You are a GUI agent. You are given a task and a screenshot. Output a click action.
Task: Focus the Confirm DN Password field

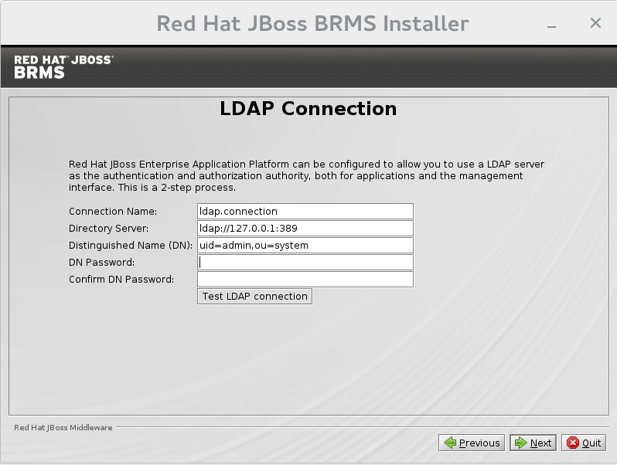[x=305, y=279]
